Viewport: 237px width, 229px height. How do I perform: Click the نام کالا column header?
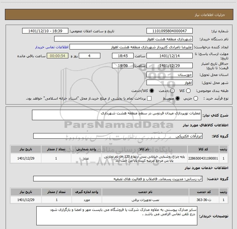(x=144, y=149)
